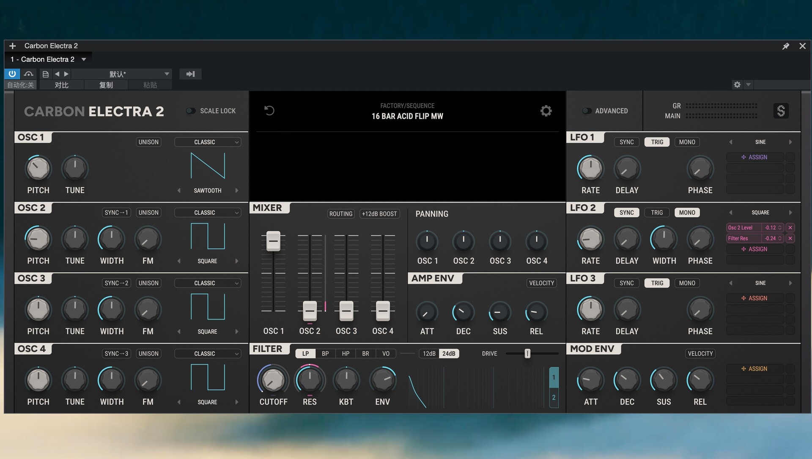
Task: Enable Unison on OSC 1
Action: (148, 142)
